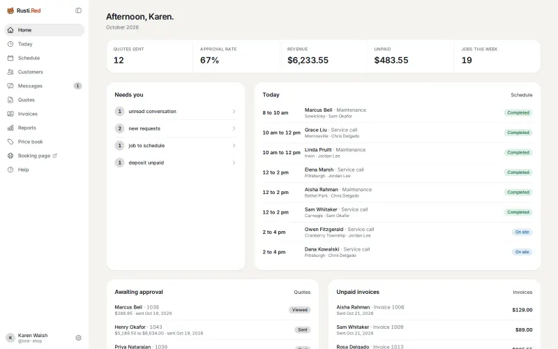Open settings gear beside Karen Walsh
Viewport: 558px width, 349px height.
click(78, 338)
